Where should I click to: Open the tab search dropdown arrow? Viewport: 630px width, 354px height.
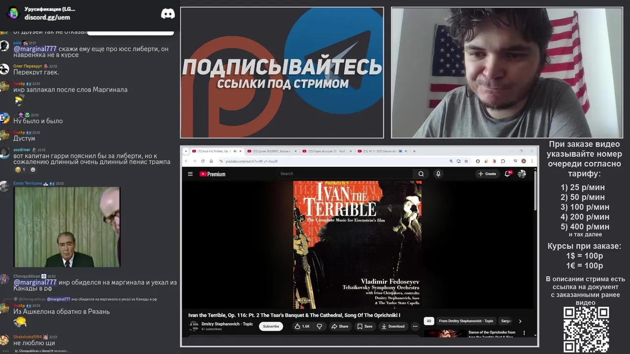186,151
